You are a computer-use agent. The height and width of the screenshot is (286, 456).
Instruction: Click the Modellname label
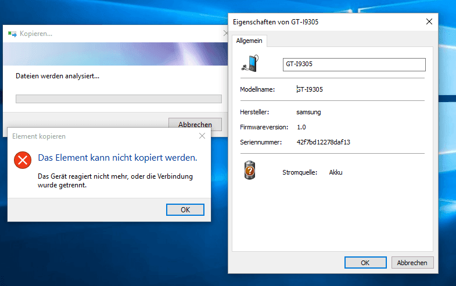257,89
